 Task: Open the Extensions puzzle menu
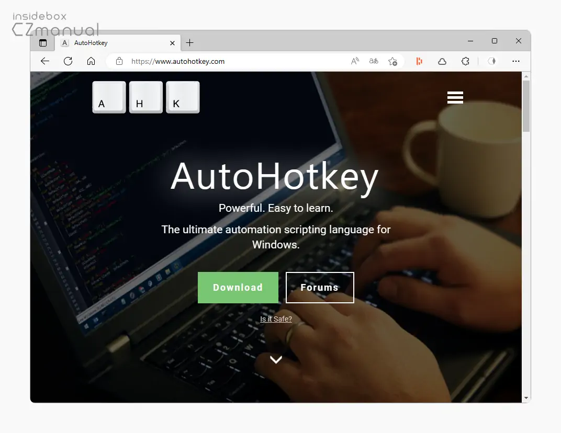coord(465,61)
